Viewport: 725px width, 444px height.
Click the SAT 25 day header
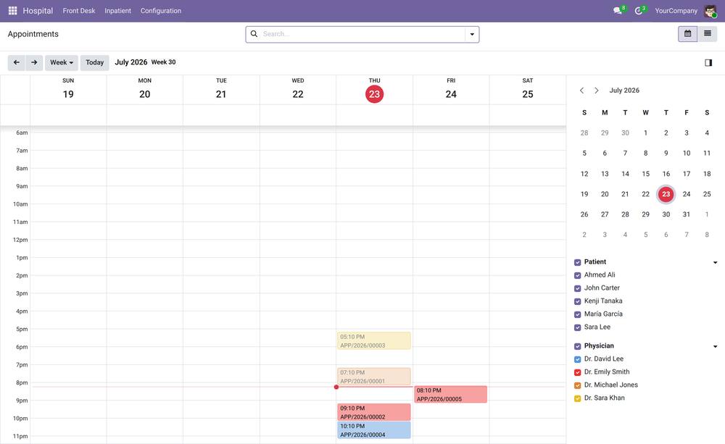tap(528, 89)
